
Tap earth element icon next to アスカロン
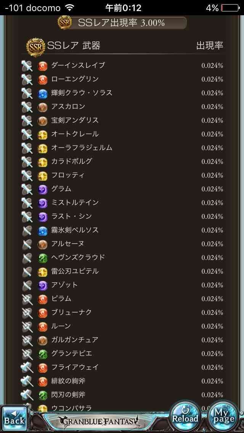pos(43,107)
